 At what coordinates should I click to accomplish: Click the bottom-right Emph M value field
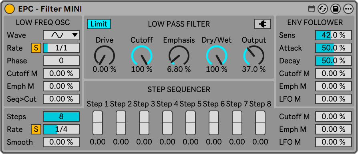pyautogui.click(x=333, y=129)
